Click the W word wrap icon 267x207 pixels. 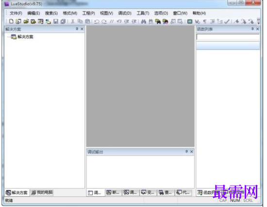click(197, 21)
